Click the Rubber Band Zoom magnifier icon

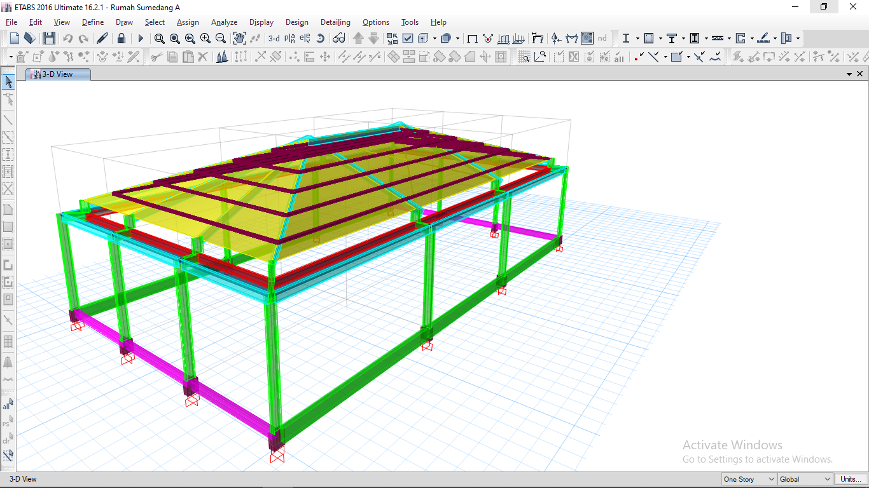(160, 39)
